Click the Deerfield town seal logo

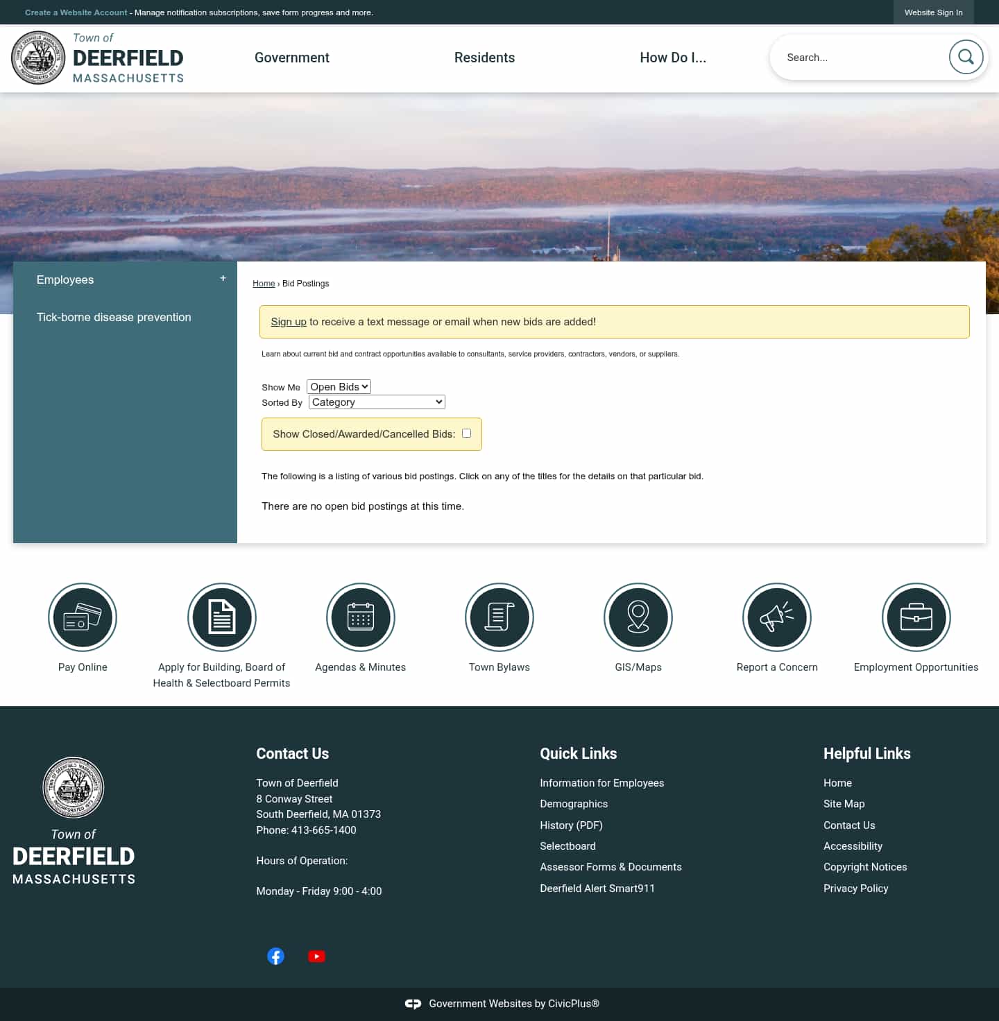(38, 57)
